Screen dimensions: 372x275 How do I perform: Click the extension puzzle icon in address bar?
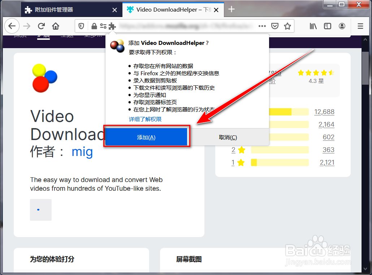click(112, 26)
